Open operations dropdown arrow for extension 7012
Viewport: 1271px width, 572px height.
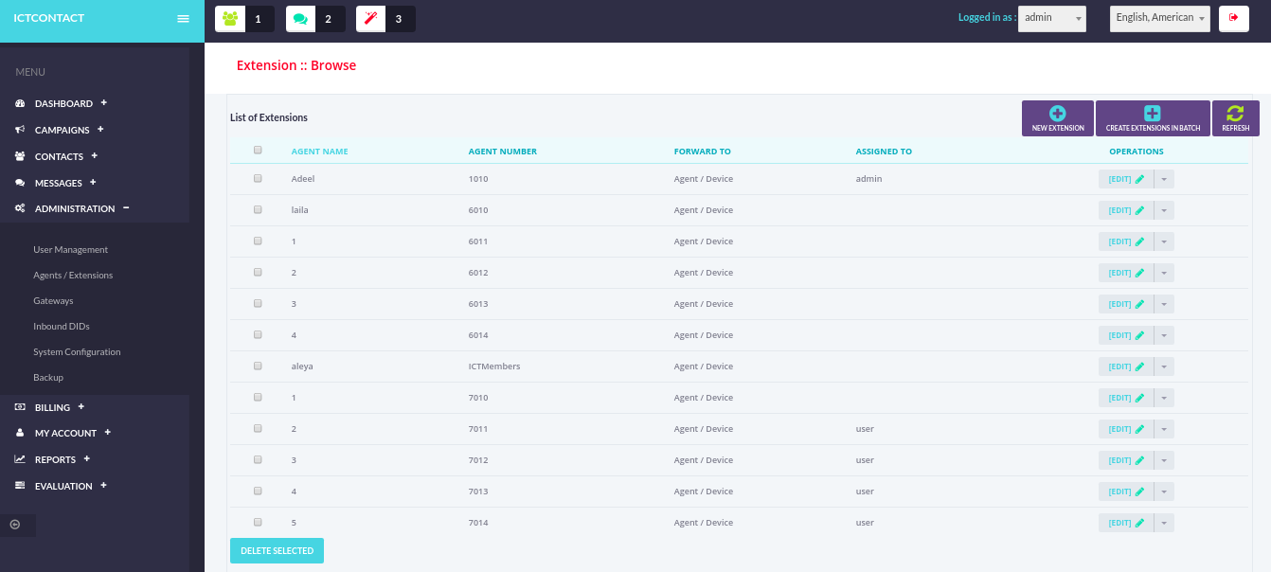(x=1165, y=460)
